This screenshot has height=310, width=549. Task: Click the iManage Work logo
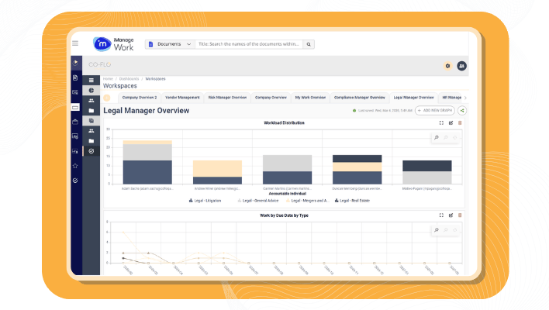[x=113, y=44]
